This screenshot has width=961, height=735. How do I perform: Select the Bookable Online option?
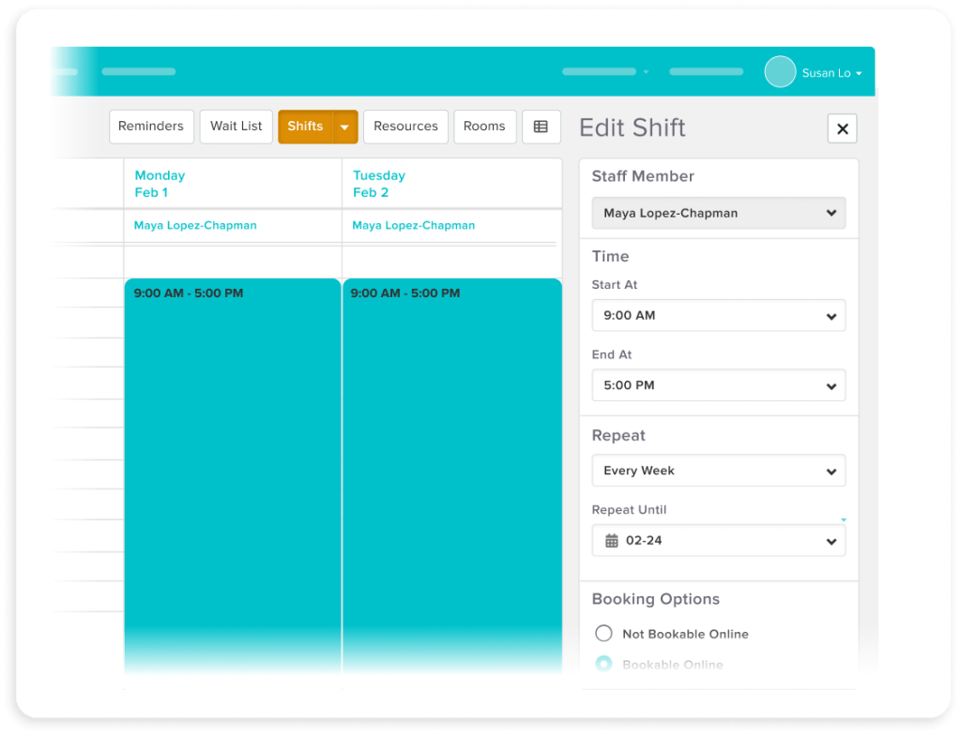[x=603, y=664]
